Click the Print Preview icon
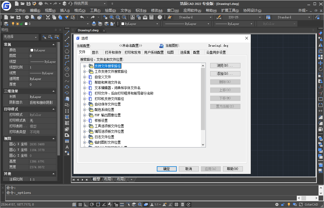The image size is (324, 208). point(33,17)
